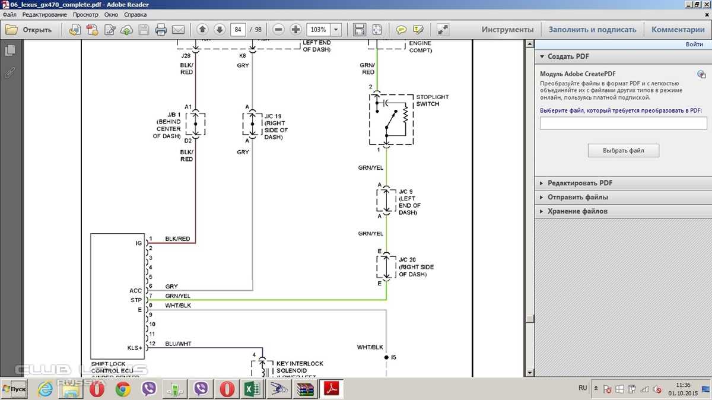Open the Комментарии comments pane
712x400 pixels.
pyautogui.click(x=678, y=29)
